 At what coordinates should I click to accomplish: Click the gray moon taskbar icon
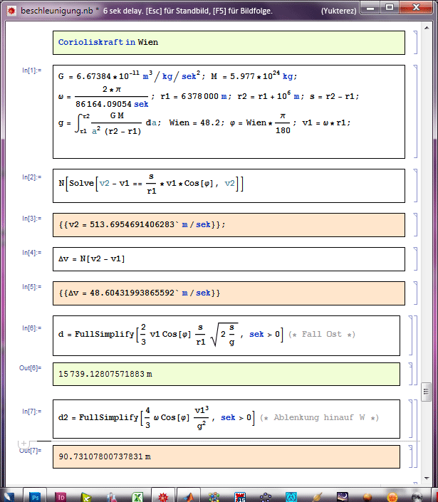coord(417,497)
